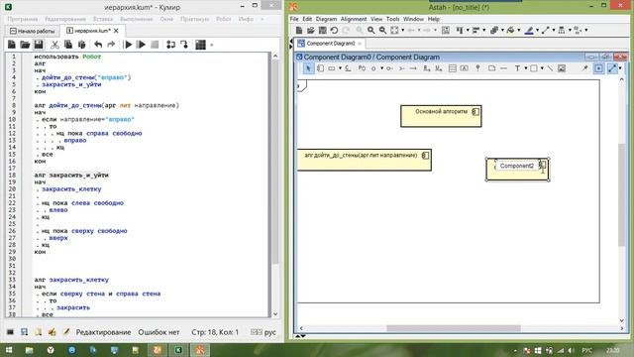Viewport: 634px width, 357px height.
Task: Open the line color pen dropdown in Astah
Action: [x=537, y=31]
